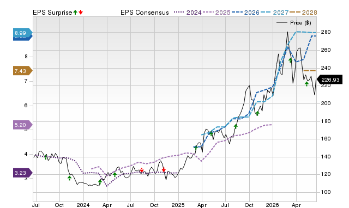Click the 7.43 brown EPS value tag
349x208 pixels.
(23, 71)
